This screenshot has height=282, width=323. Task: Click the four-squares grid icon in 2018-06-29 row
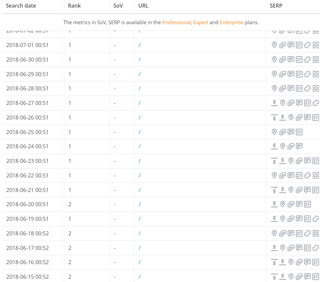(x=316, y=74)
